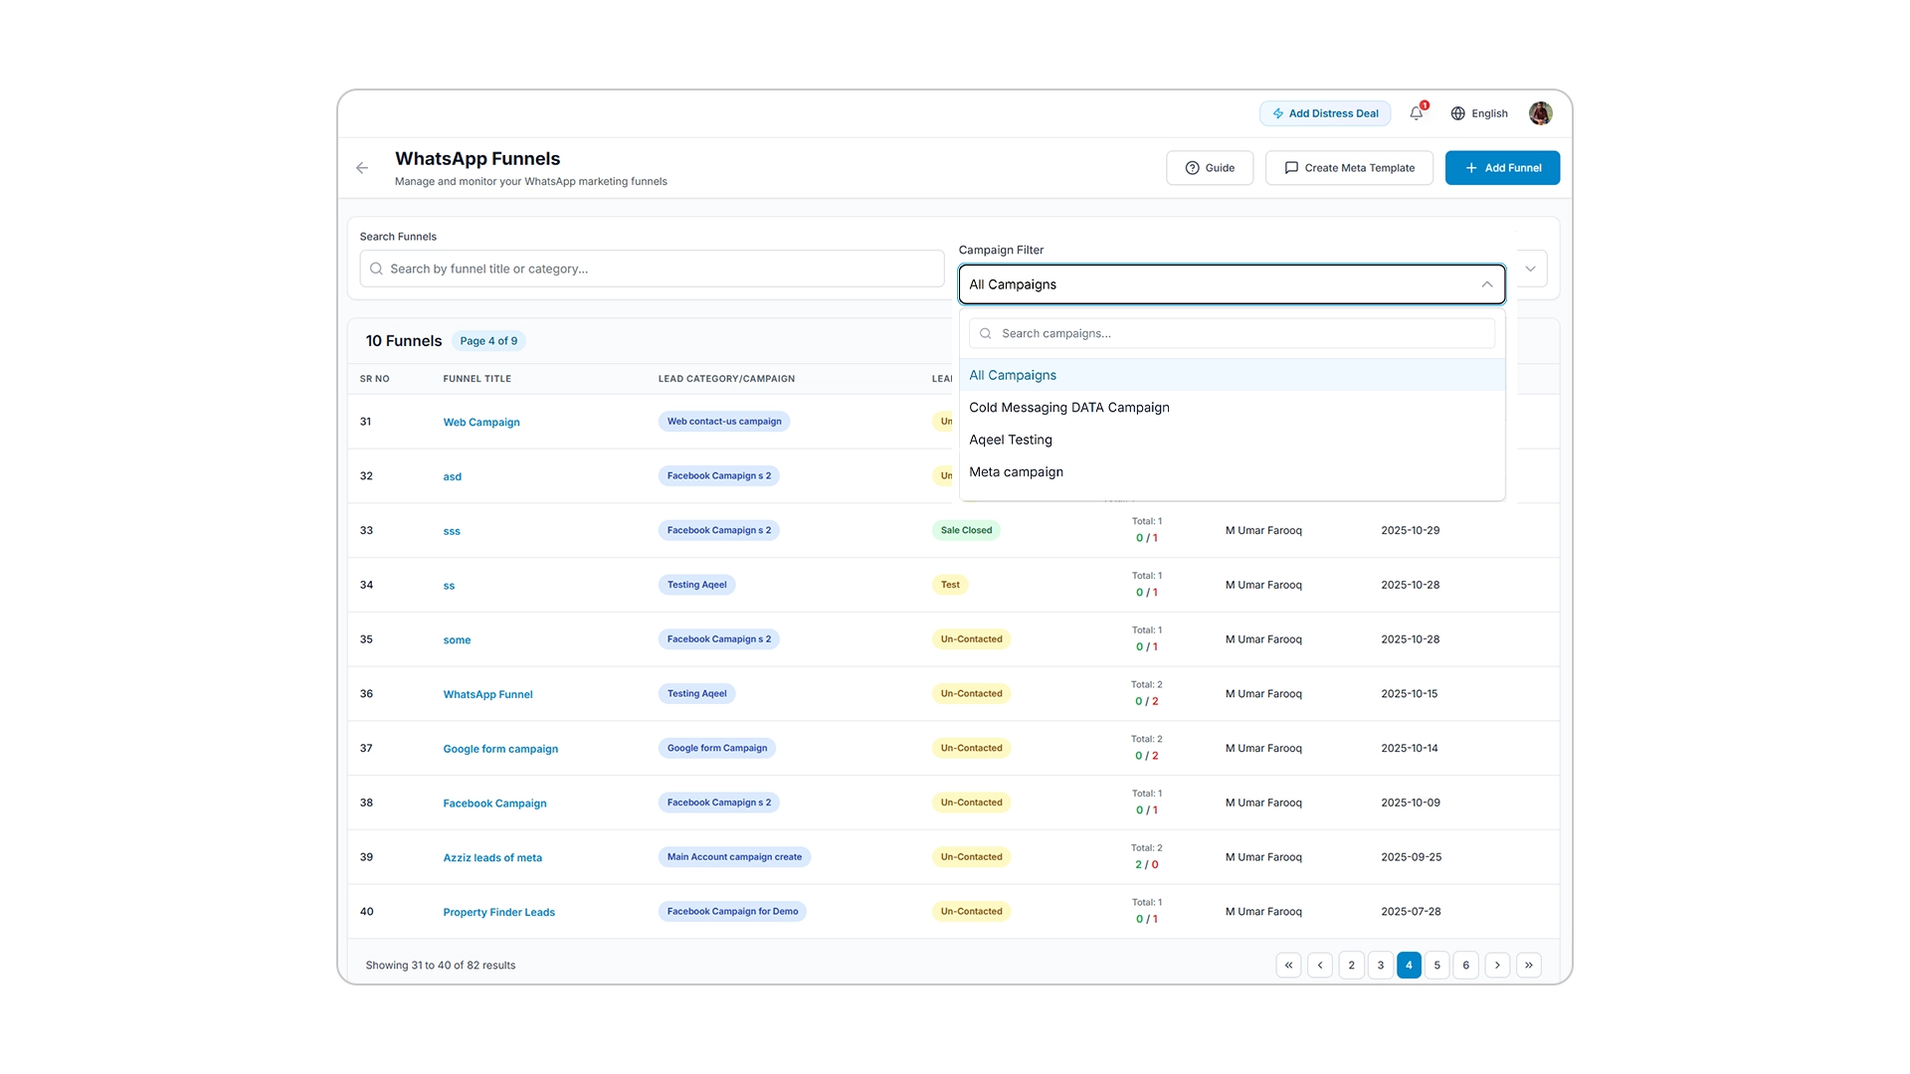The width and height of the screenshot is (1910, 1074).
Task: Jump to last page with double-right arrows
Action: tap(1529, 966)
